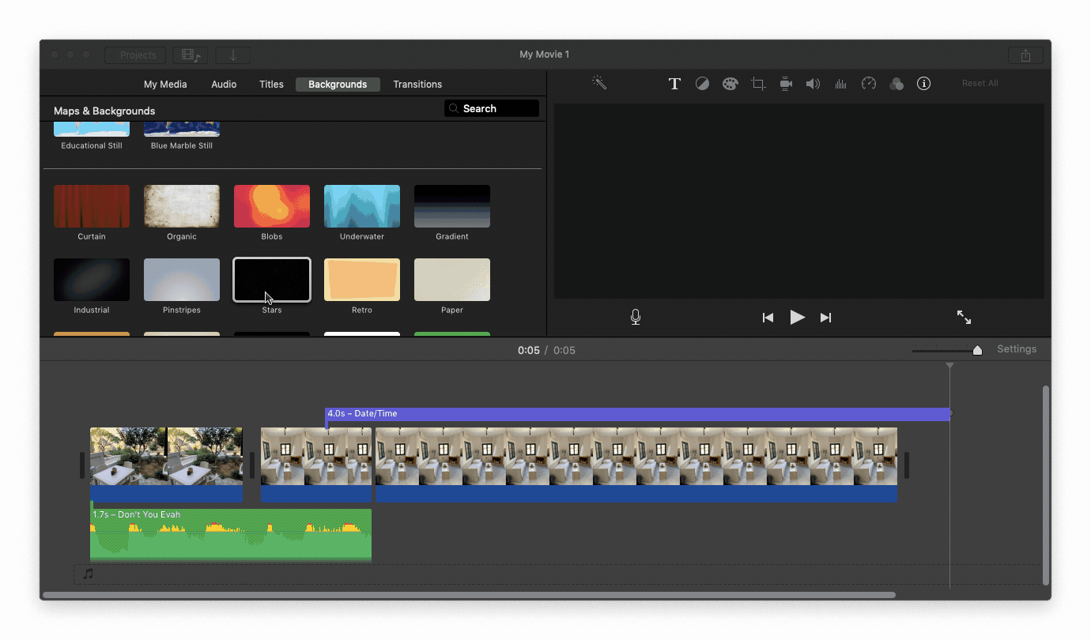The height and width of the screenshot is (640, 1091).
Task: Activate the Voiceover microphone icon
Action: (x=635, y=317)
